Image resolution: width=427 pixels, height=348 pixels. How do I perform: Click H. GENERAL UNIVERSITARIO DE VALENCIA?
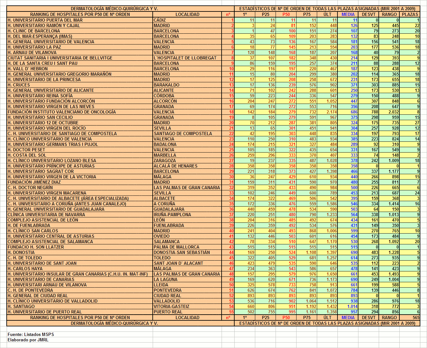tap(80, 42)
